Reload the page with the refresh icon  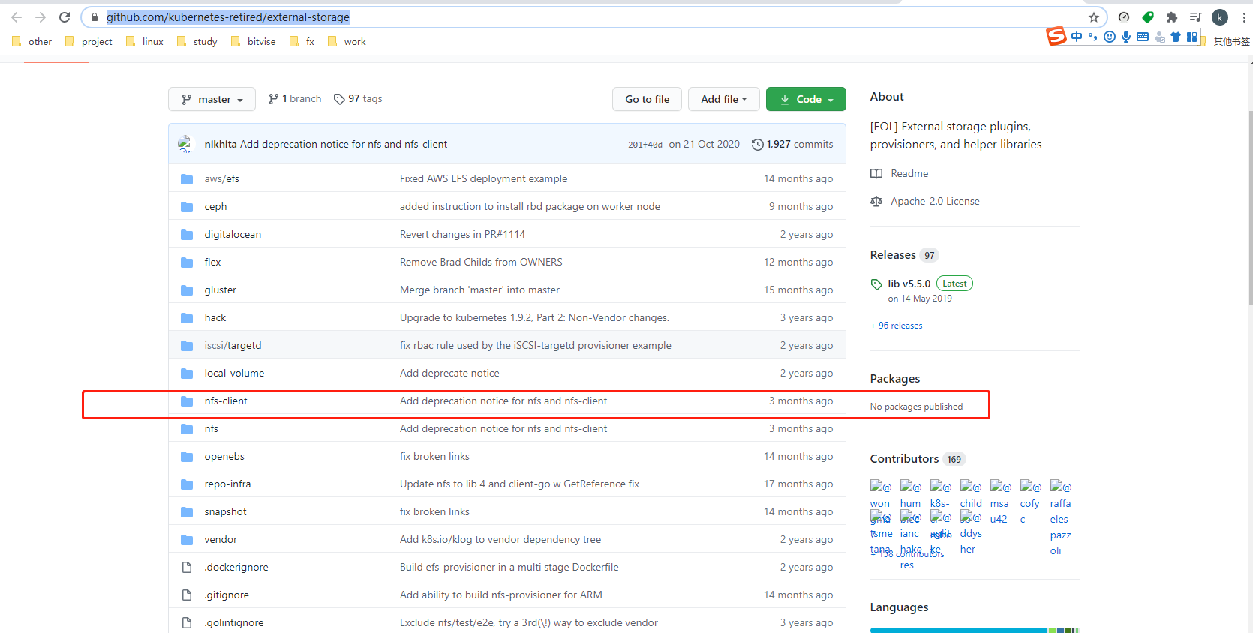(x=65, y=17)
